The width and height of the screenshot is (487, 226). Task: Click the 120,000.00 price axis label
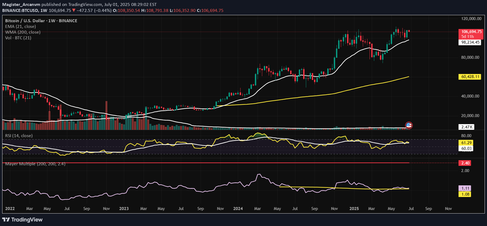tap(471, 19)
